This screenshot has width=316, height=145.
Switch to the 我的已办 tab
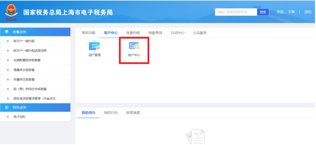[x=111, y=113]
